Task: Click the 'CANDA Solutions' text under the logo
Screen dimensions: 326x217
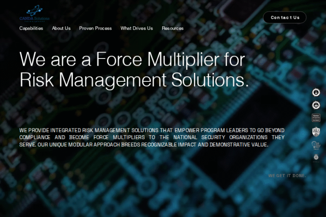Action: point(34,18)
